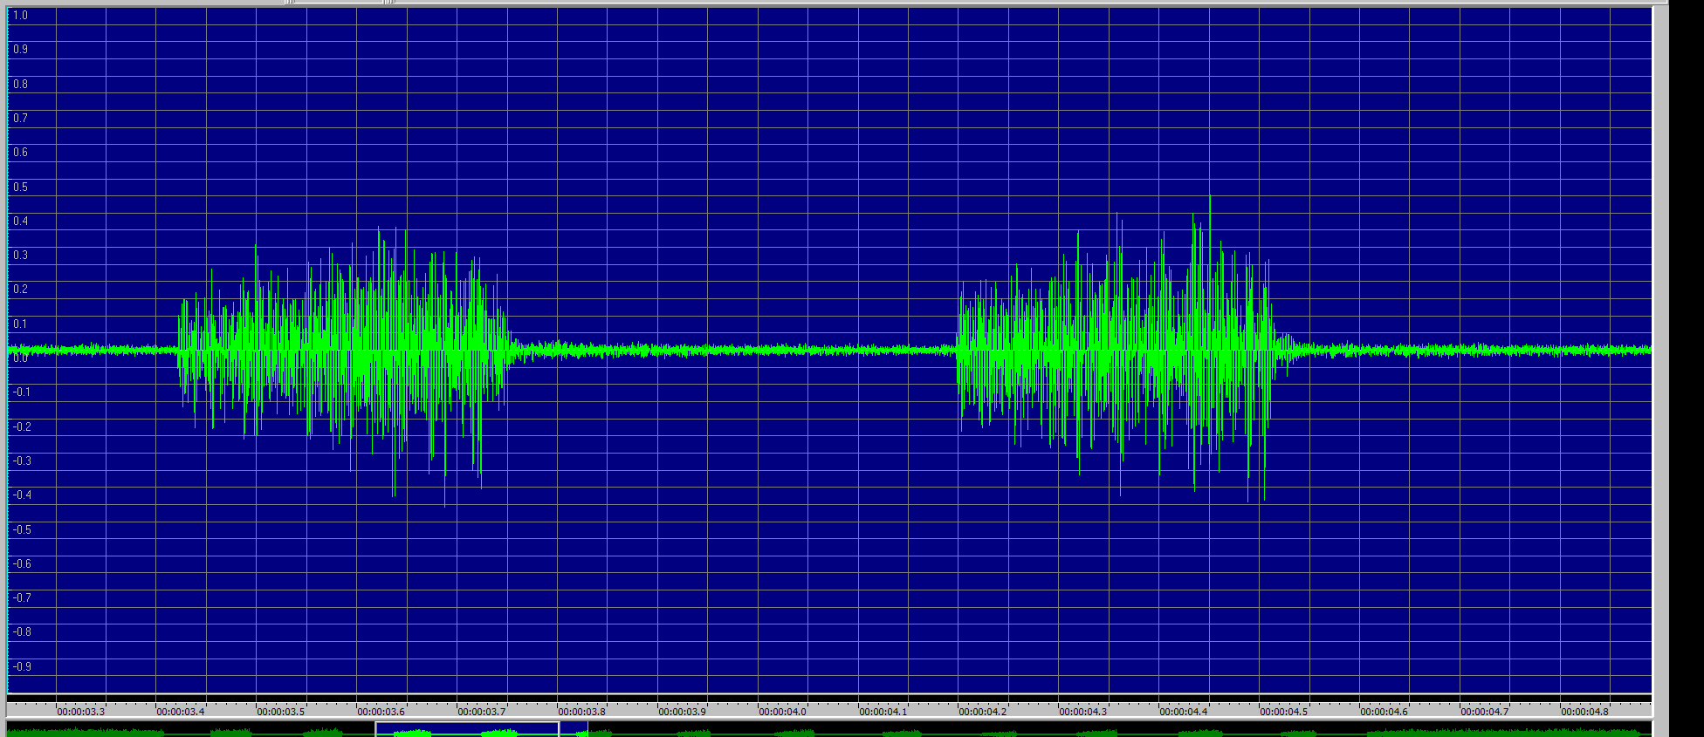The width and height of the screenshot is (1704, 737).
Task: Click the silent gap between the two bursts
Action: [x=733, y=349]
